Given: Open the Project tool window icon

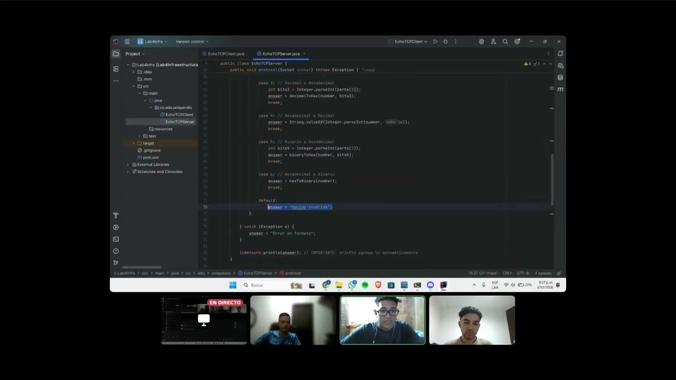Looking at the screenshot, I should pos(116,54).
